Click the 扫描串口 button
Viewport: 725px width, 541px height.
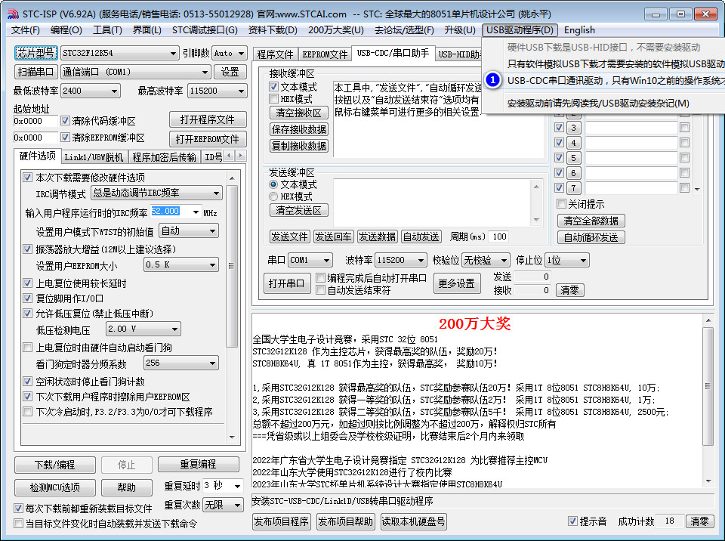click(x=36, y=72)
